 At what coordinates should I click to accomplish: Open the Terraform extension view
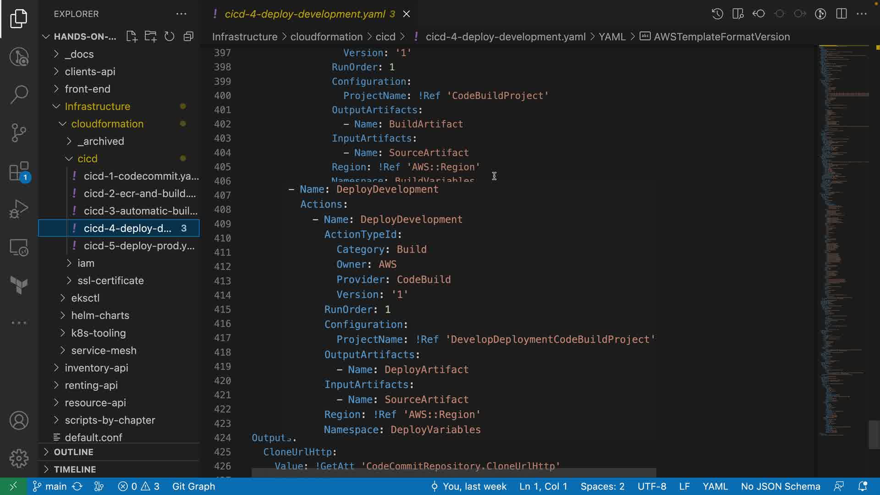pos(19,285)
